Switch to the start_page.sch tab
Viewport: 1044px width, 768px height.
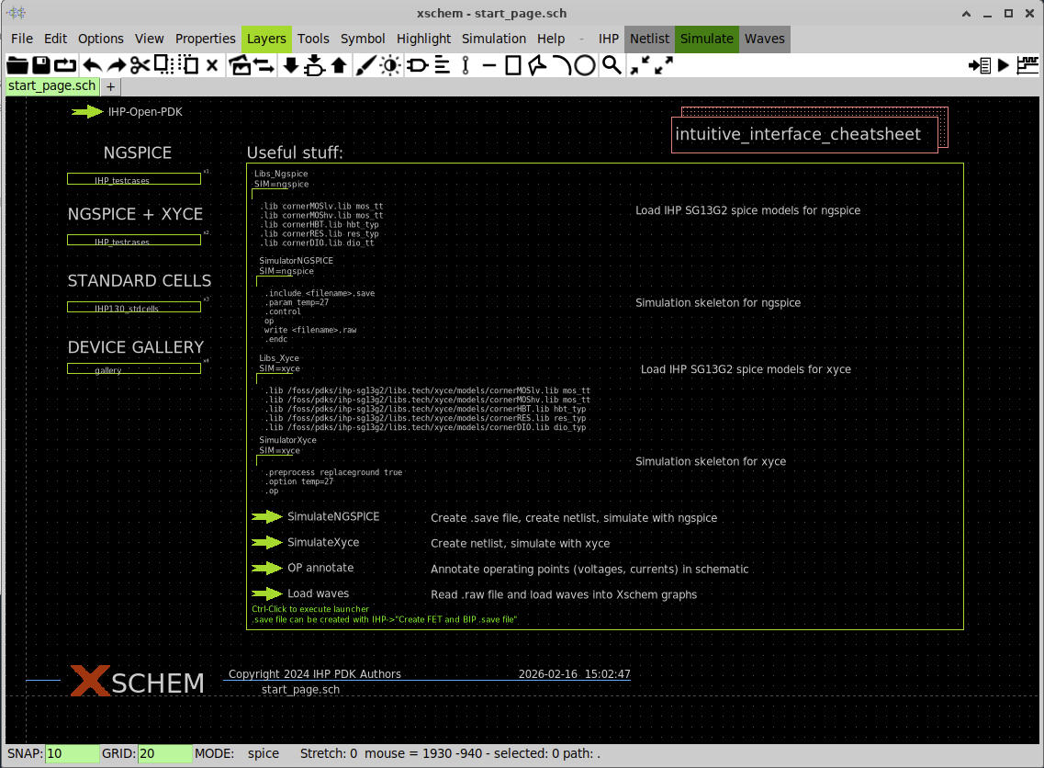[51, 86]
